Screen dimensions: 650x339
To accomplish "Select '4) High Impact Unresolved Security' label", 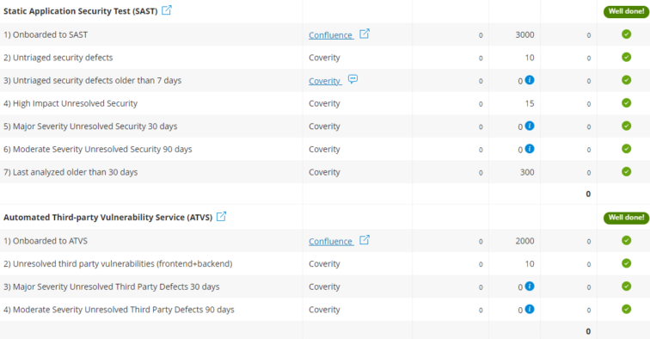I will [71, 103].
